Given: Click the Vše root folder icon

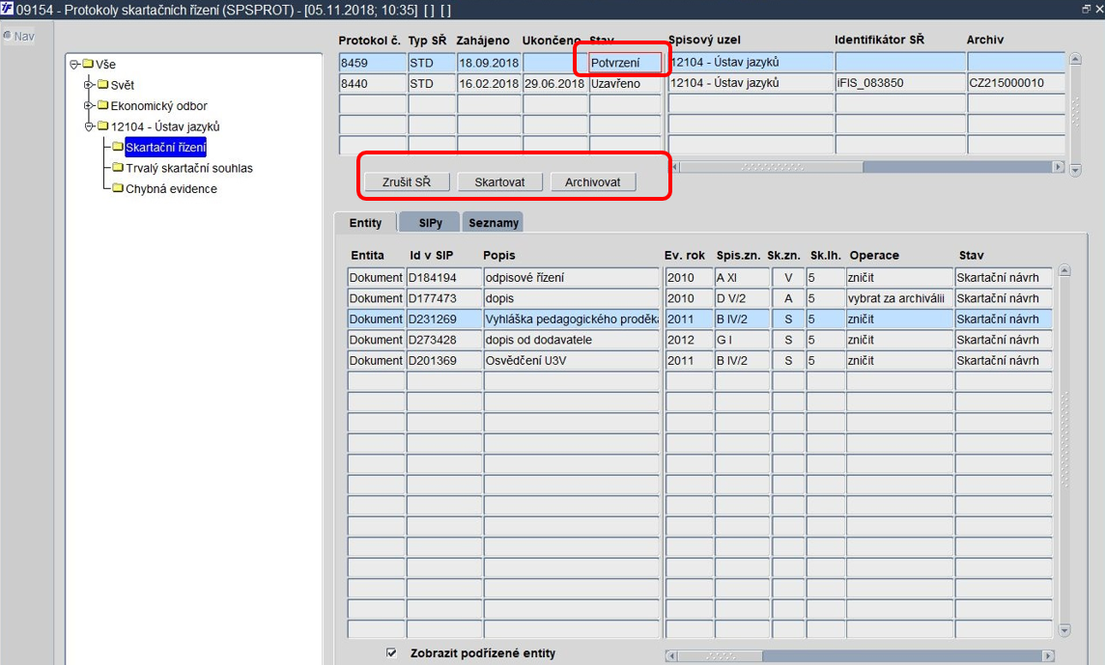Looking at the screenshot, I should (88, 64).
